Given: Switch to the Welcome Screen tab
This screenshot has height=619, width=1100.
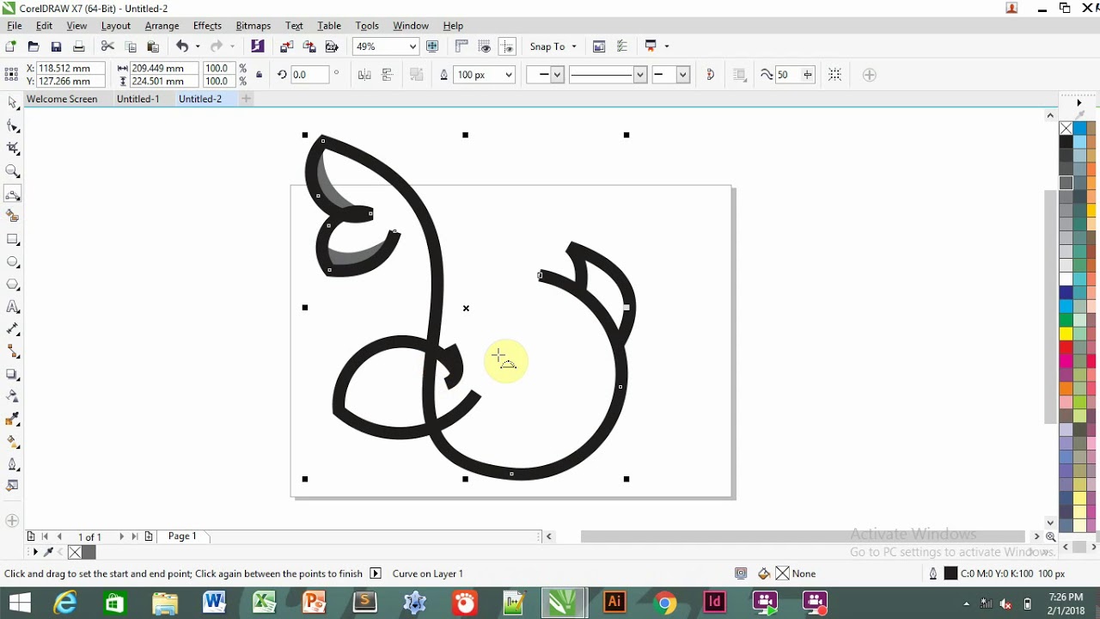Looking at the screenshot, I should pos(62,99).
